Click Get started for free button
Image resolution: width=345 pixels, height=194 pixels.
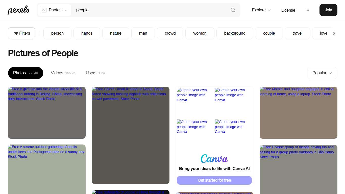tap(214, 180)
